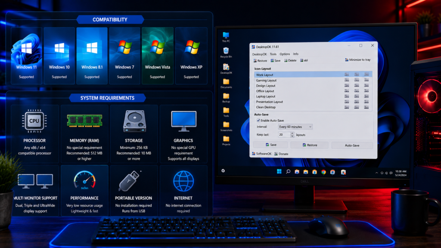Expand the system tray hidden icons chevron
The height and width of the screenshot is (248, 441).
click(376, 173)
